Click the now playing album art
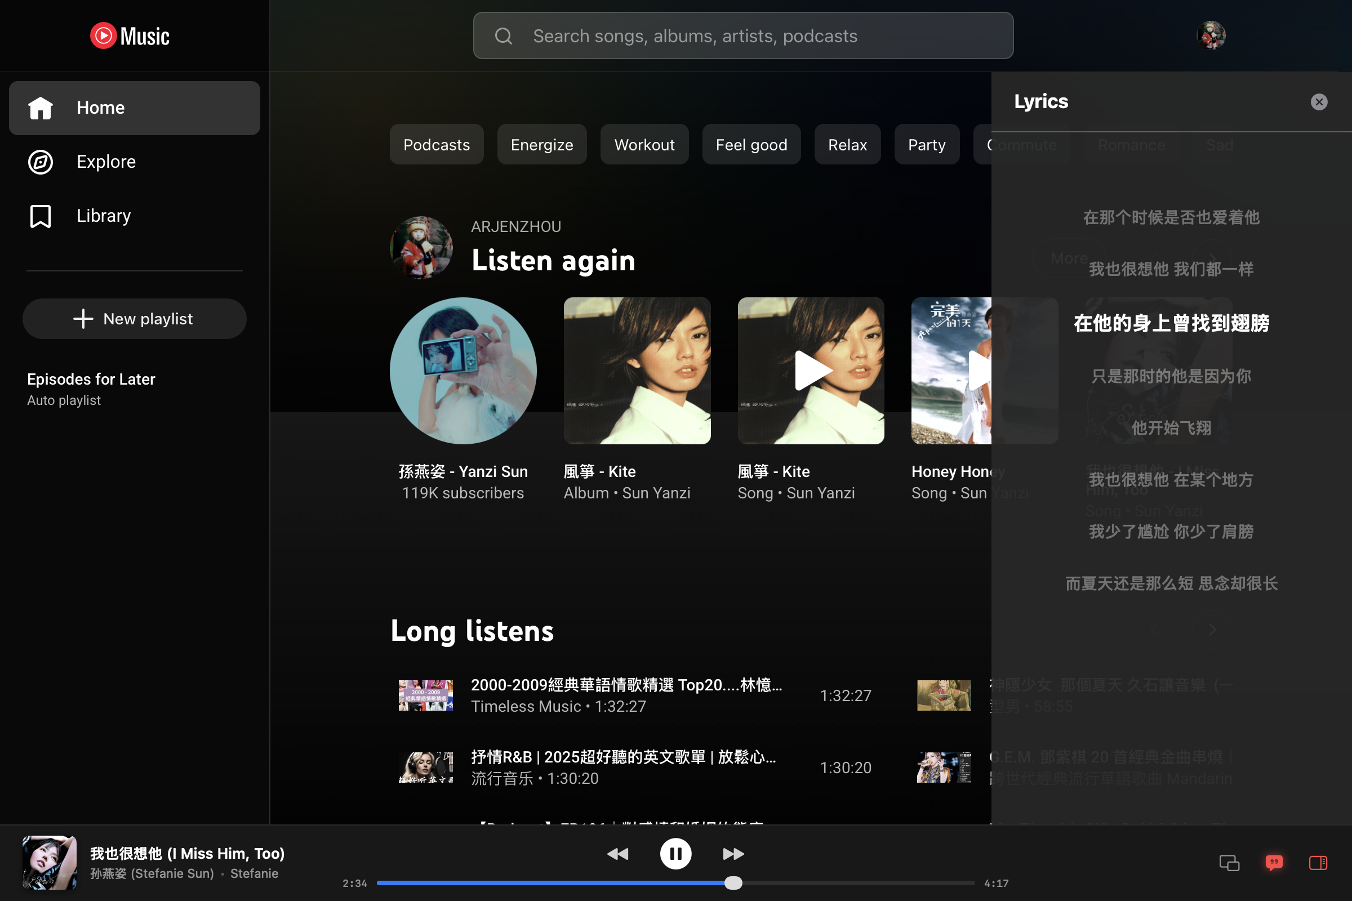 coord(50,863)
